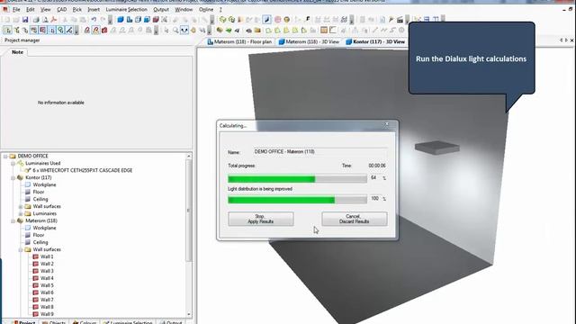Click the Total progress bar at 64%
576x324 pixels.
(297, 179)
